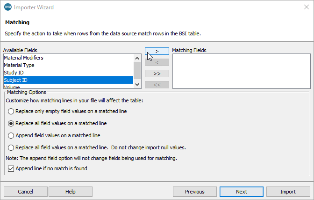
Task: Open Help for the wizard
Action: click(71, 192)
